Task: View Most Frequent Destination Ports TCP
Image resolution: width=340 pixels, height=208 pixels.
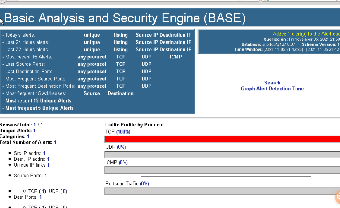Action: click(121, 86)
